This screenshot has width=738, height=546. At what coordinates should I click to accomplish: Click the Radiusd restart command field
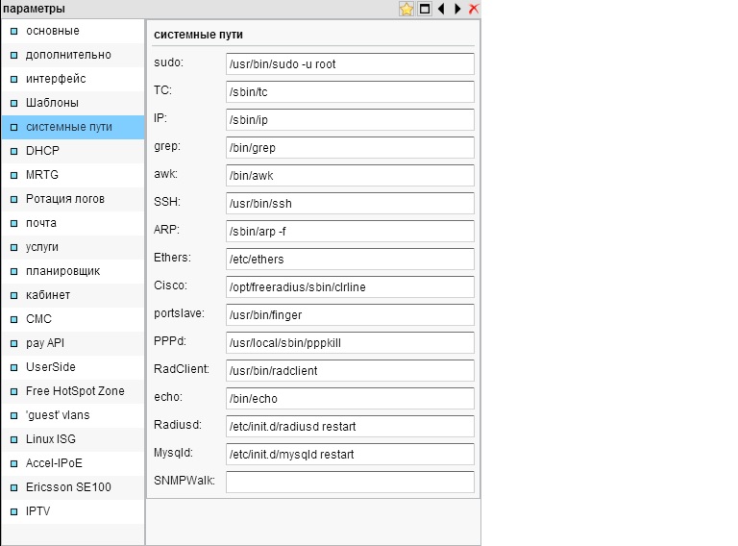click(350, 426)
